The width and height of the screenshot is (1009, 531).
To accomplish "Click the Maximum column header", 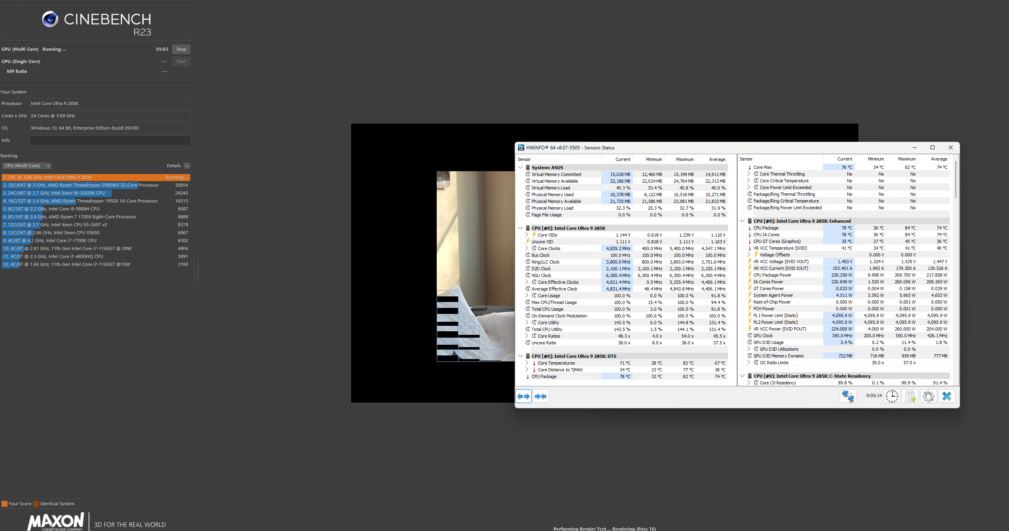I will pos(684,159).
